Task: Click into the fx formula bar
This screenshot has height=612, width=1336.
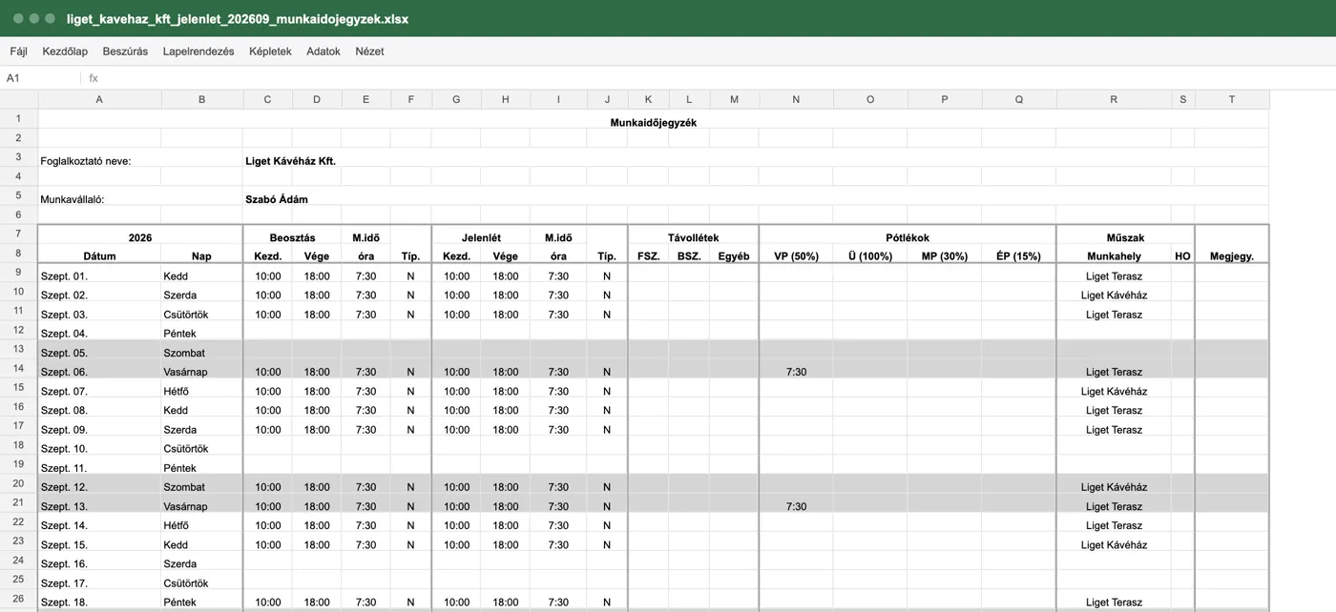Action: click(x=706, y=78)
